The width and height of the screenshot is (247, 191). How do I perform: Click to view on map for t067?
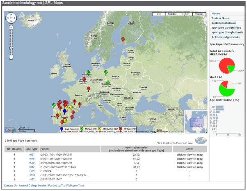pyautogui.click(x=190, y=154)
